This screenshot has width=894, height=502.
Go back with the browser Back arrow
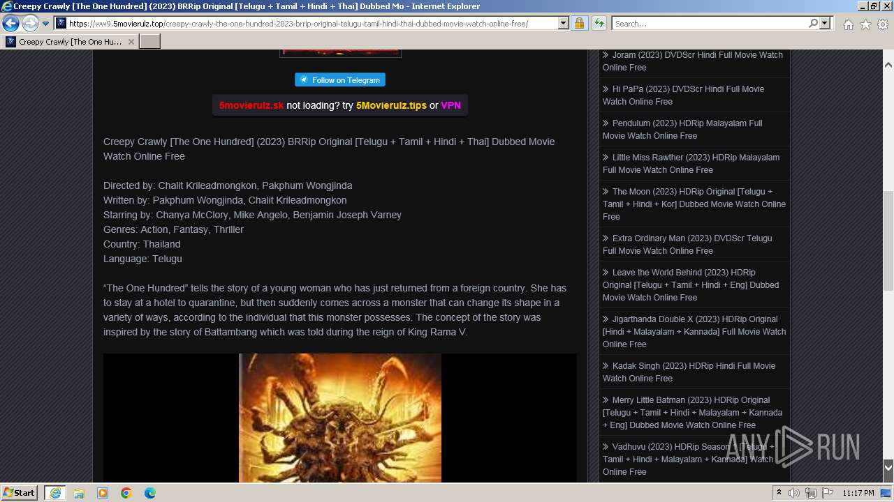point(10,23)
